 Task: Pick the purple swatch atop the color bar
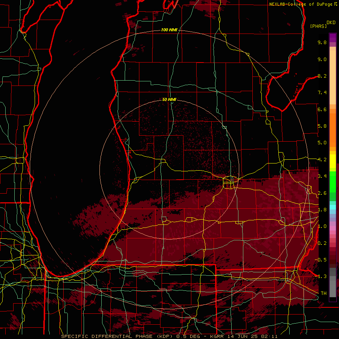(333, 38)
